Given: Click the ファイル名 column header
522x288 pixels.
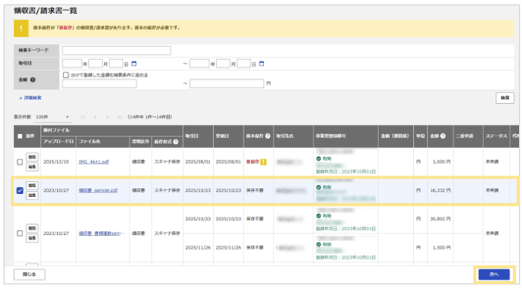Looking at the screenshot, I should click(103, 142).
